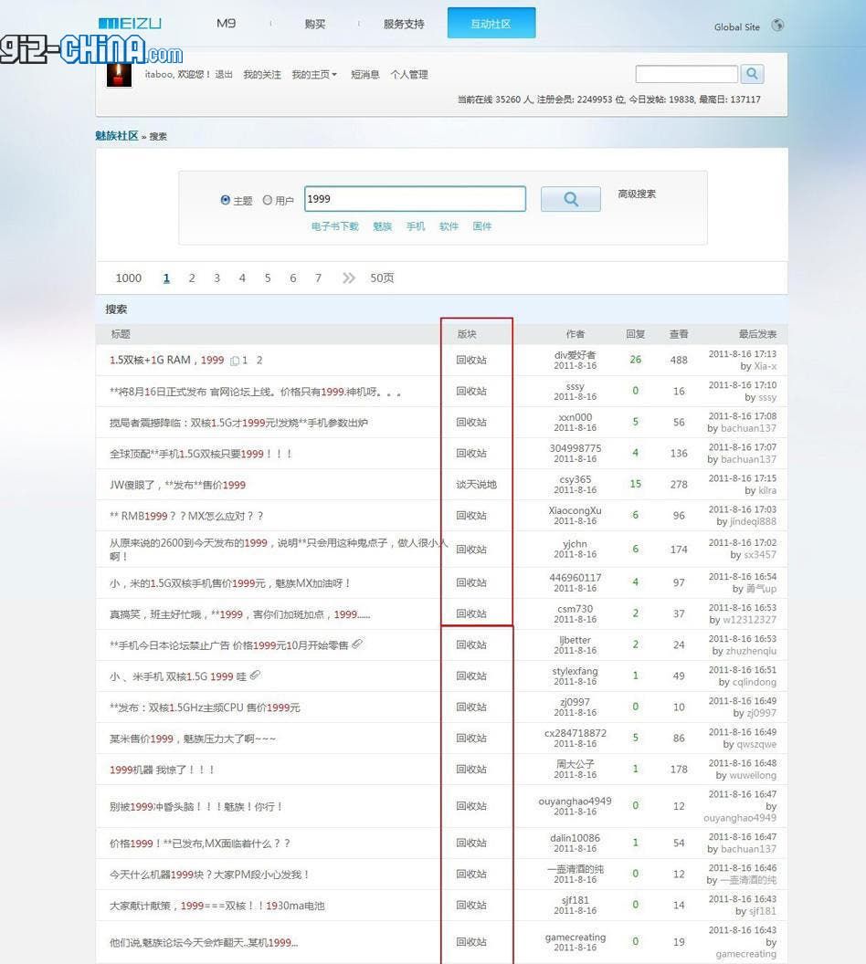Click the 1999 search input field
Viewport: 866px width, 964px height.
[x=415, y=199]
